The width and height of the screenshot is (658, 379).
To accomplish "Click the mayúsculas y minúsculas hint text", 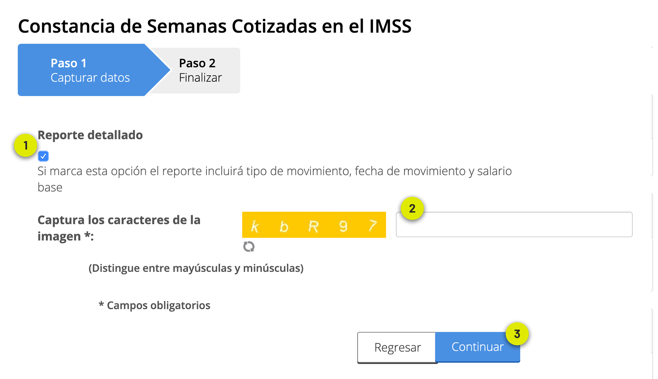I will coord(196,268).
